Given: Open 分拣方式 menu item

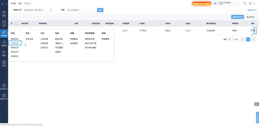Looking at the screenshot, I should pyautogui.click(x=44, y=47).
